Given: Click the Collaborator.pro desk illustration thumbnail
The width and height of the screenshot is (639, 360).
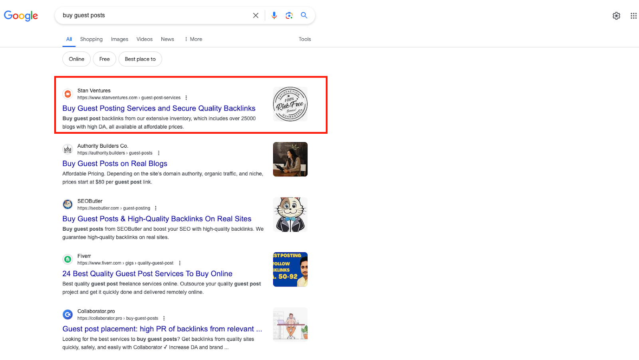Looking at the screenshot, I should coord(290,324).
